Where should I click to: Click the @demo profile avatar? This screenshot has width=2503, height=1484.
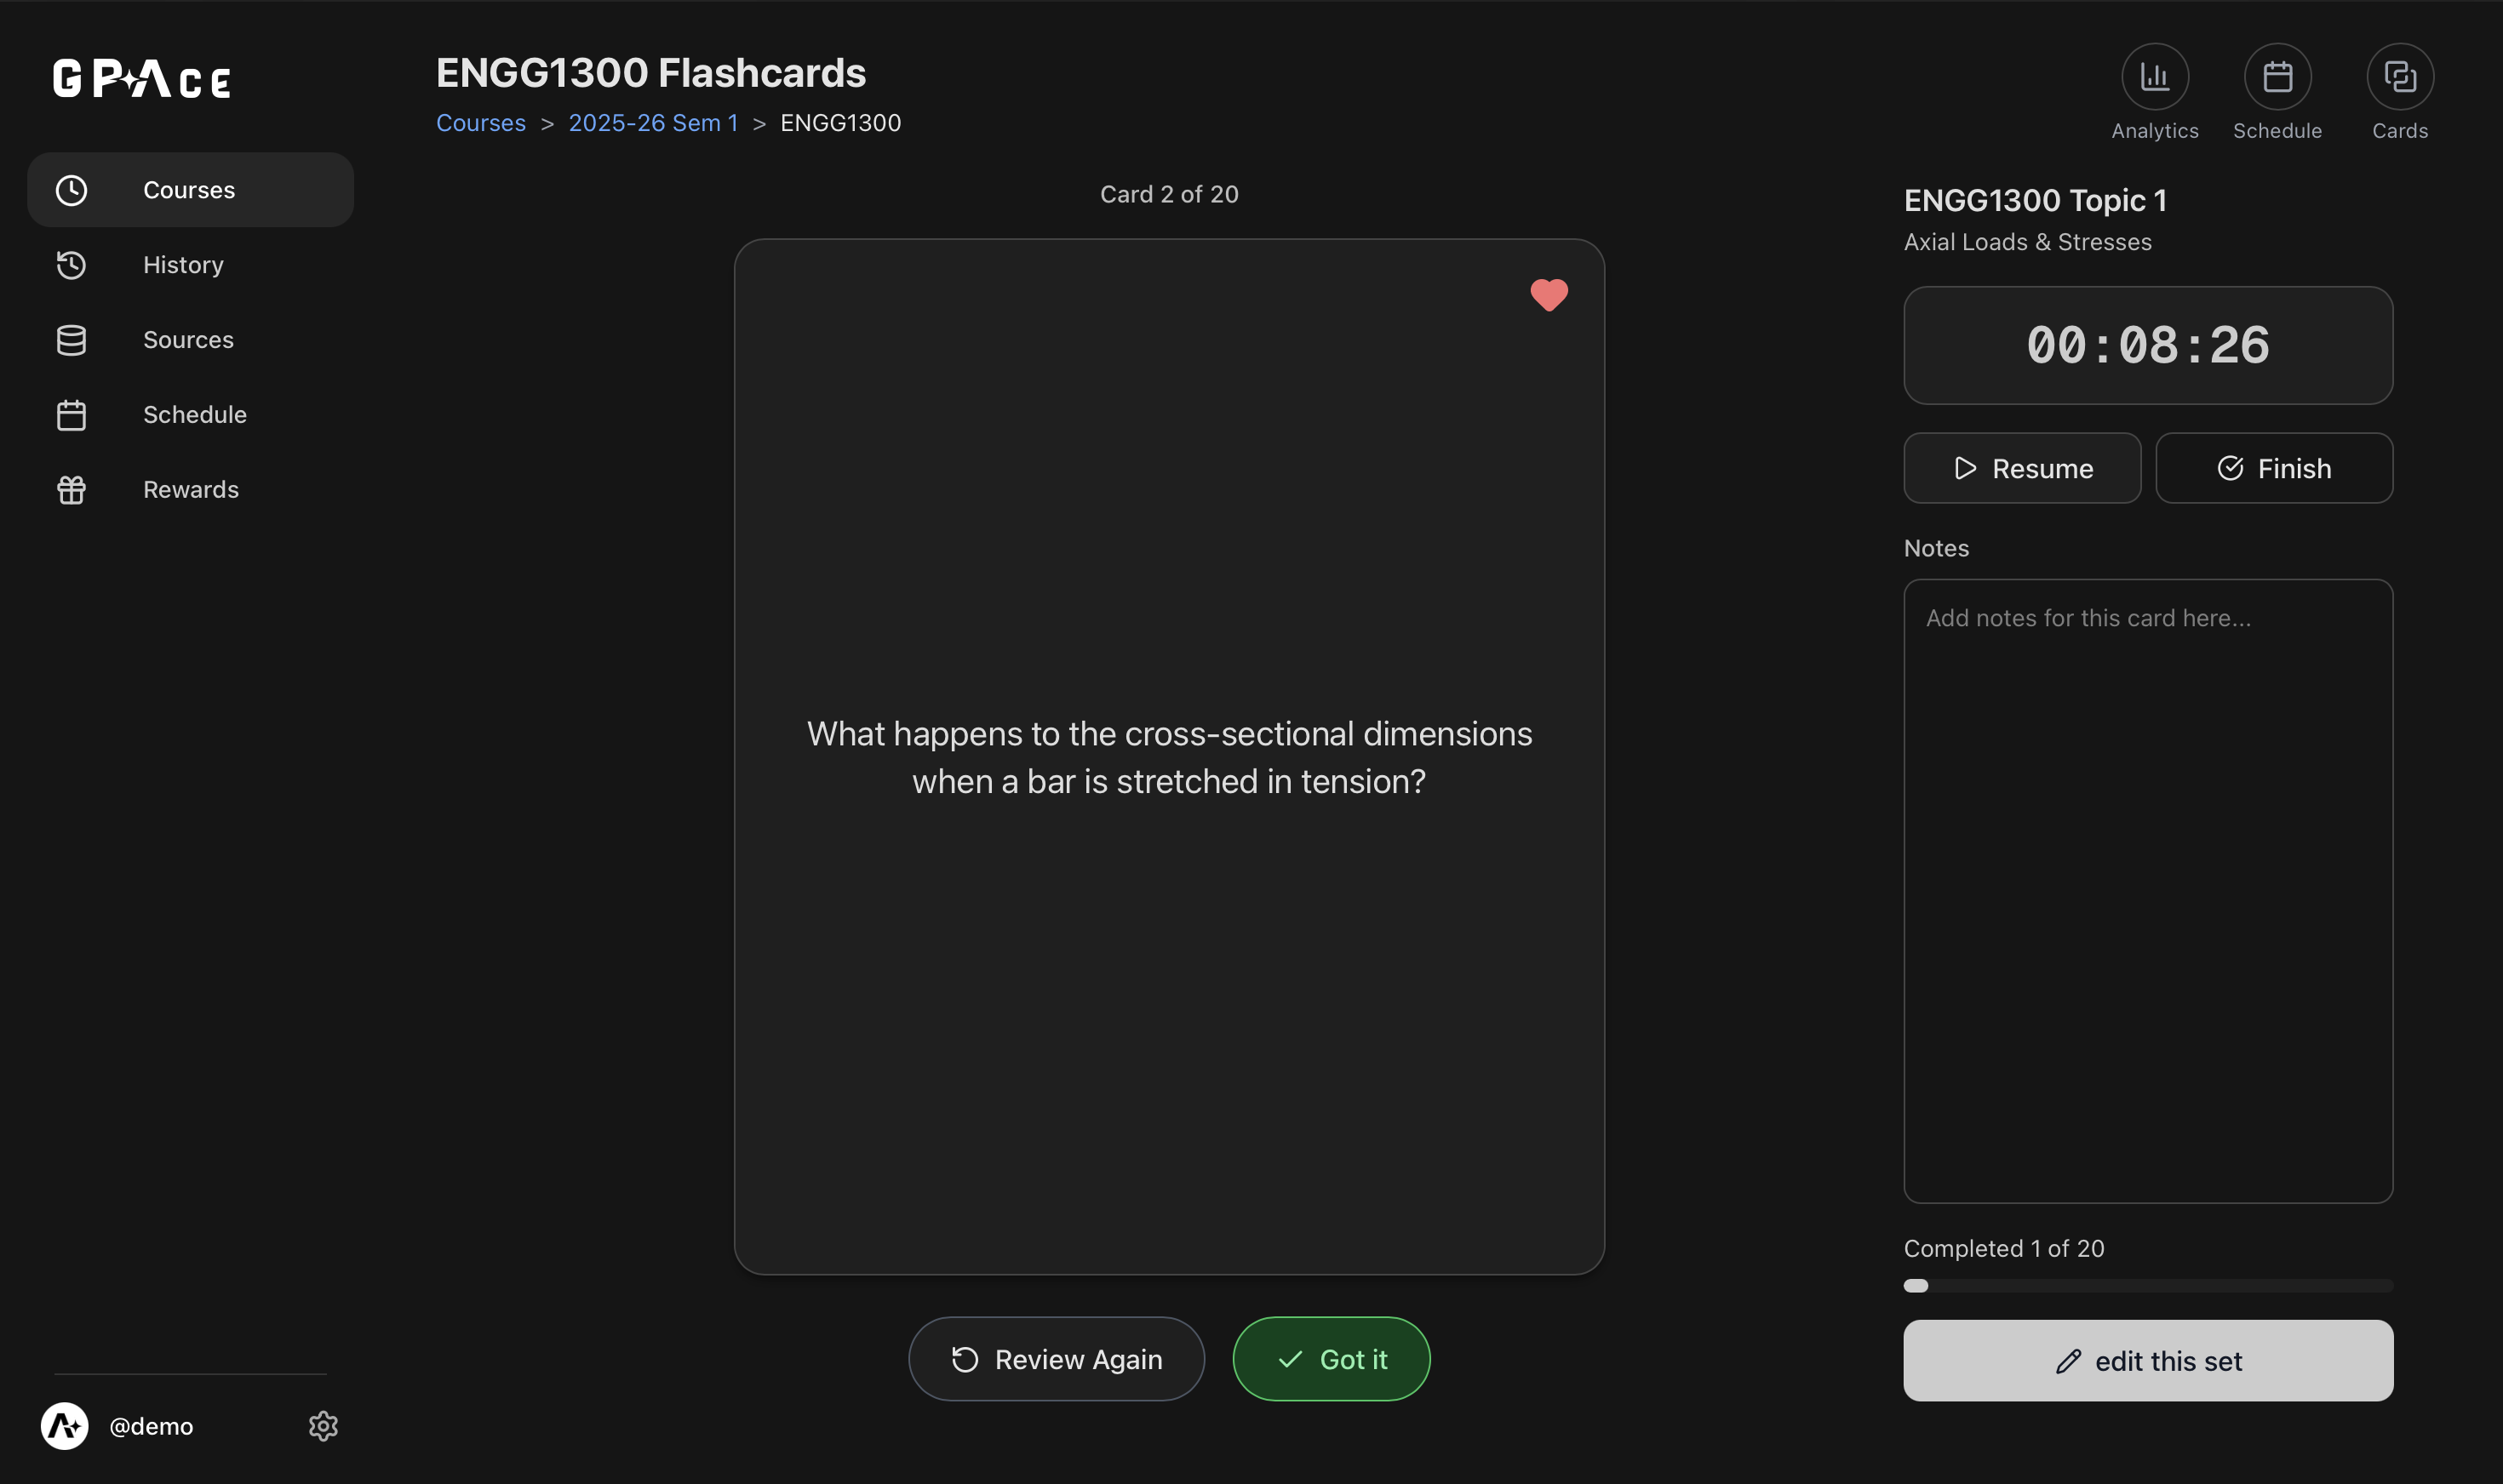[x=65, y=1425]
